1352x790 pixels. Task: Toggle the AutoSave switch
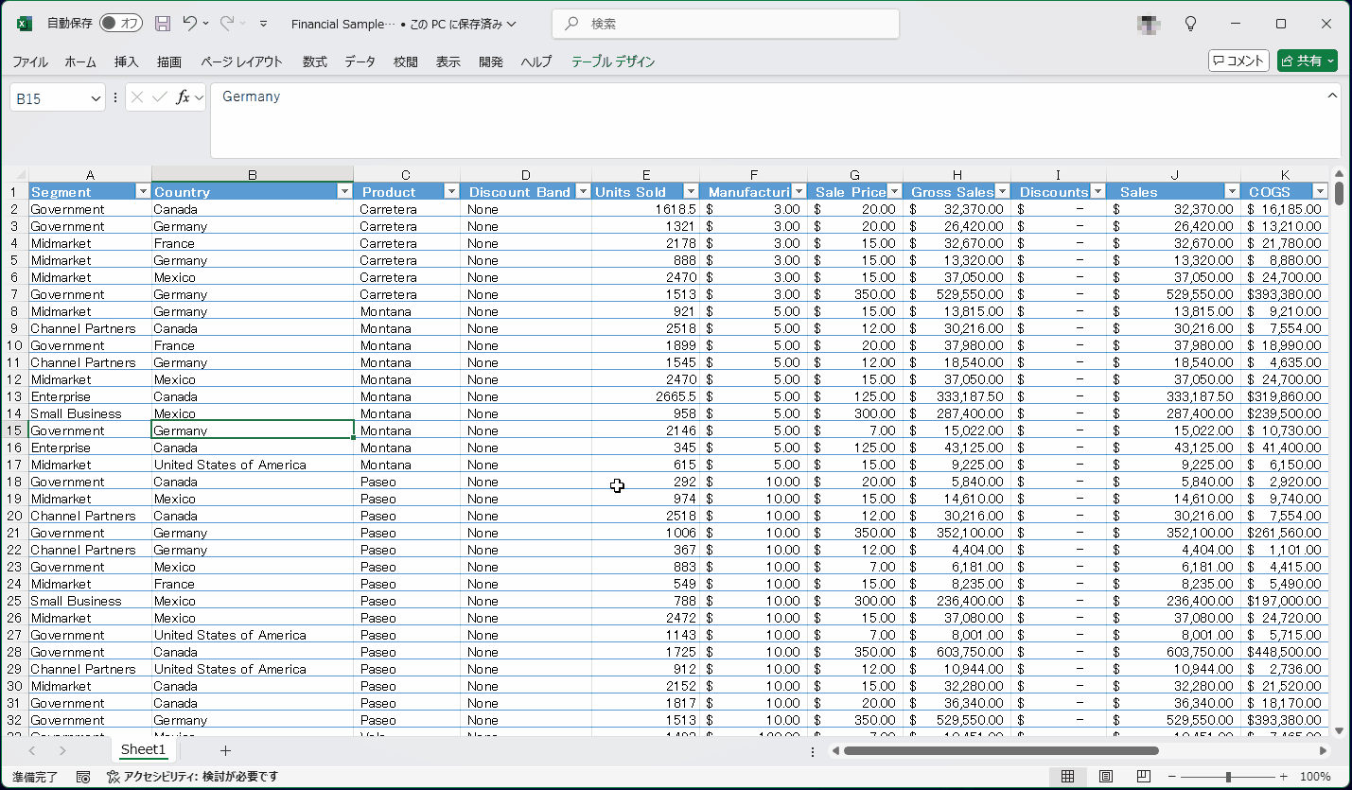coord(121,24)
